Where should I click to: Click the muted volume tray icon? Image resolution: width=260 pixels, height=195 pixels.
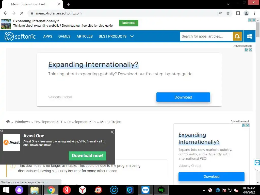coord(236,190)
